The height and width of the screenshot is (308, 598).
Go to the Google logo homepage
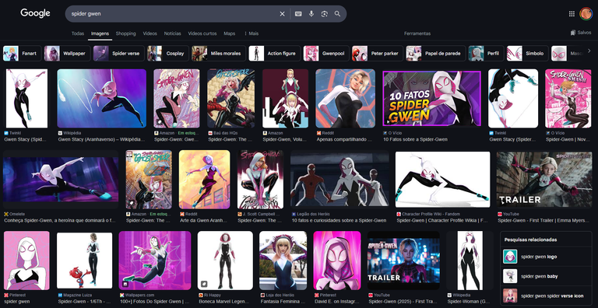36,13
